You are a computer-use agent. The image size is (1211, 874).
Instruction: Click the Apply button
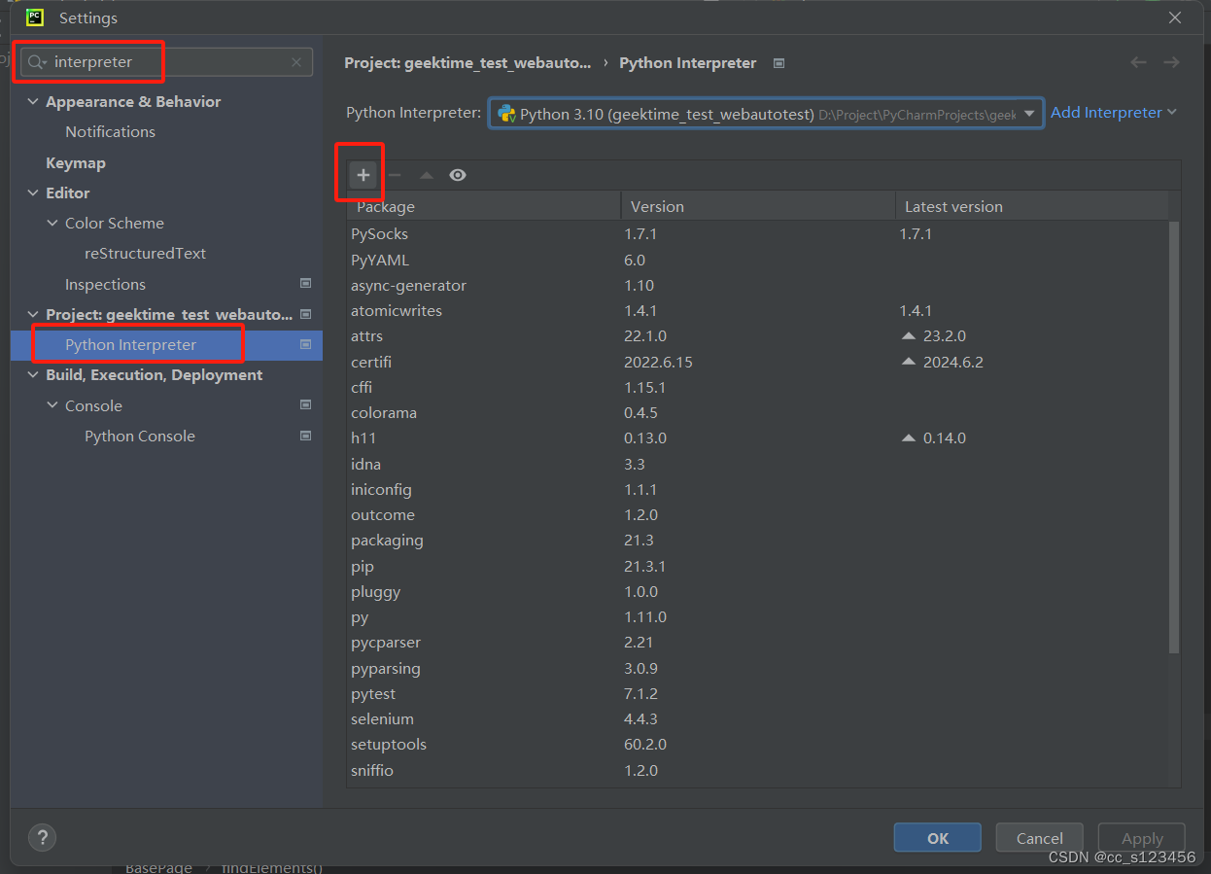coord(1142,838)
